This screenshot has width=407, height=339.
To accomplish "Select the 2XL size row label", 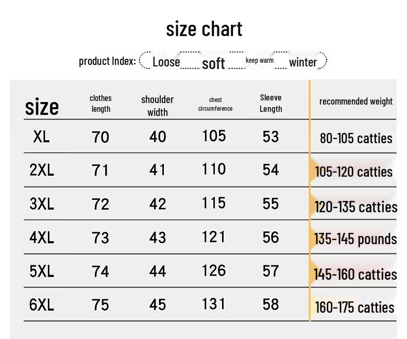I will [x=42, y=169].
